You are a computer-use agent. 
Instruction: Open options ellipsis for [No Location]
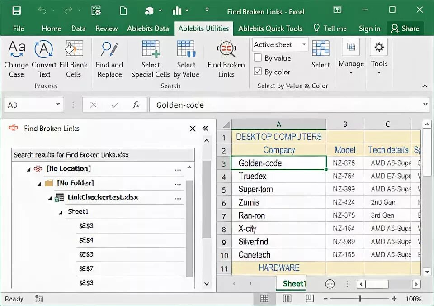(x=178, y=169)
